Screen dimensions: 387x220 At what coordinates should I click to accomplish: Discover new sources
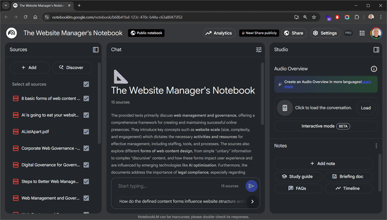[x=72, y=67]
